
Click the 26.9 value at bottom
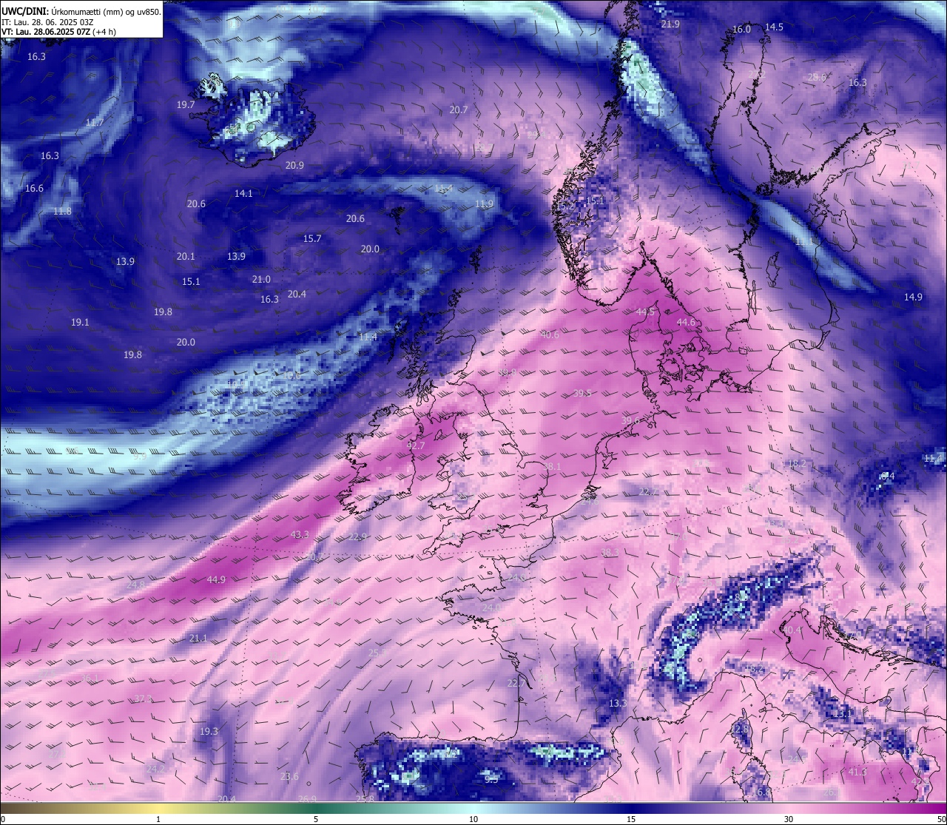(307, 798)
